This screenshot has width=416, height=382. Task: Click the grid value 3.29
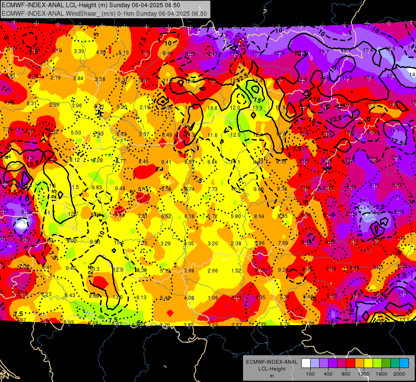pos(166,243)
